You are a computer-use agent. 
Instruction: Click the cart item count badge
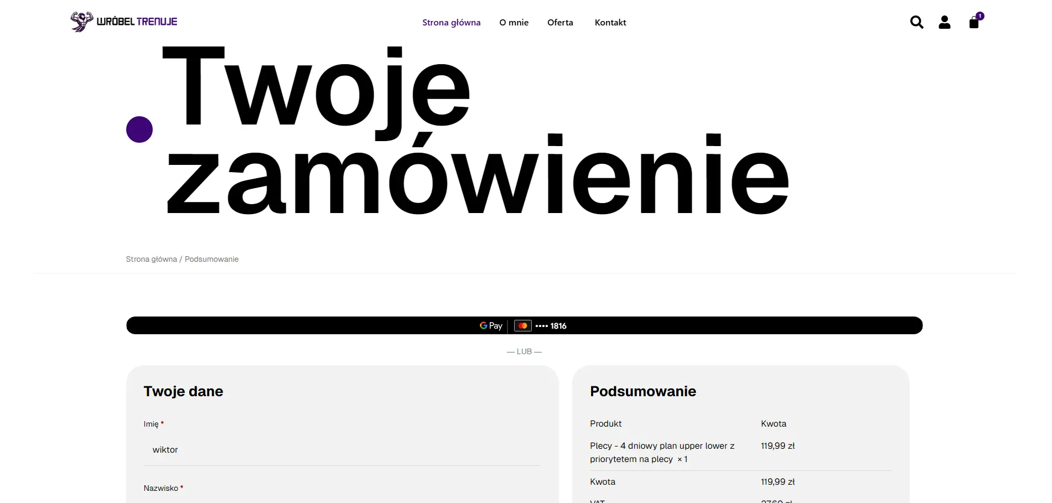(x=980, y=15)
